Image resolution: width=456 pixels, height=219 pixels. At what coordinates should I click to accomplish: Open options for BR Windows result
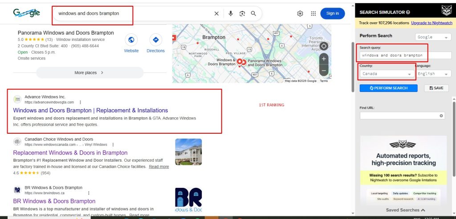tap(89, 193)
